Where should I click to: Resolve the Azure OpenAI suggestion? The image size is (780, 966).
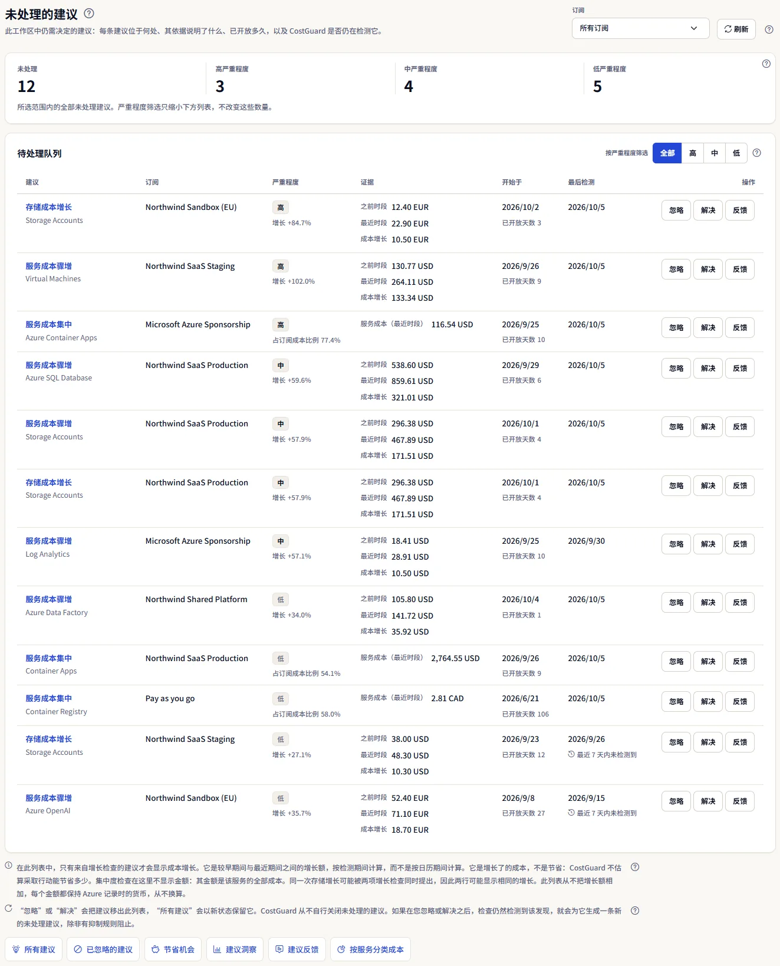(708, 801)
